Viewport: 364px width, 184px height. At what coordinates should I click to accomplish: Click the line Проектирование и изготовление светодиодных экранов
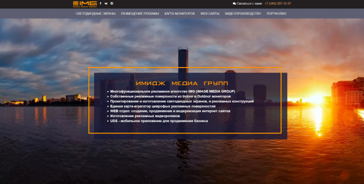[182, 101]
